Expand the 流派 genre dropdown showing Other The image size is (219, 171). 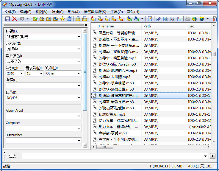tap(79, 73)
